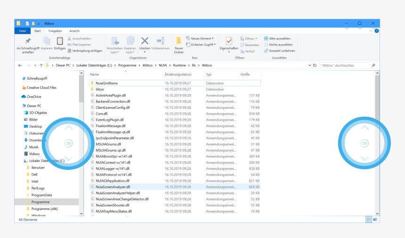Switch to the Freigeben ribbon tab
The width and height of the screenshot is (405, 238).
55,31
